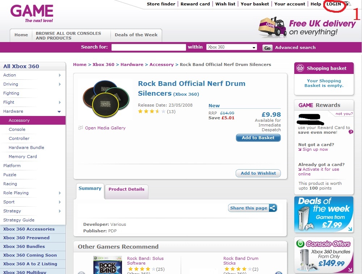Collapse the Hardware category arrow
Screen dimensions: 362x274
59,112
